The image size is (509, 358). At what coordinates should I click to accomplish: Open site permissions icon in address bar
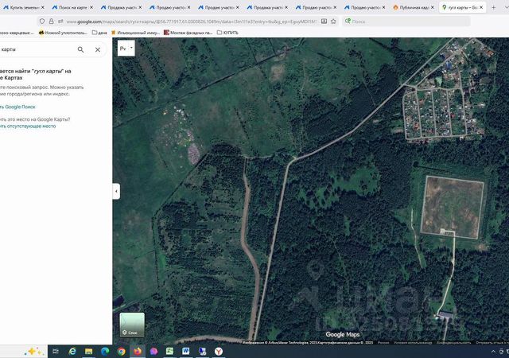60,21
